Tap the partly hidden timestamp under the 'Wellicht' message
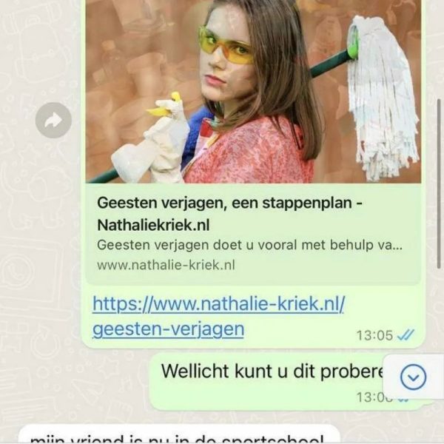 pyautogui.click(x=374, y=397)
